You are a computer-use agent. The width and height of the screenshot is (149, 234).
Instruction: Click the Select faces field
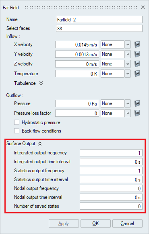(x=99, y=28)
